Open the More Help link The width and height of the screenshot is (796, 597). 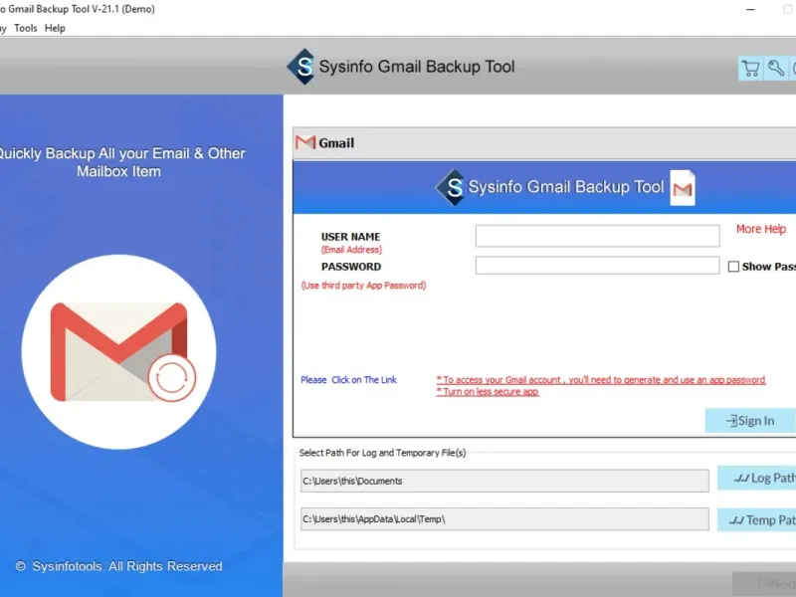click(x=761, y=229)
